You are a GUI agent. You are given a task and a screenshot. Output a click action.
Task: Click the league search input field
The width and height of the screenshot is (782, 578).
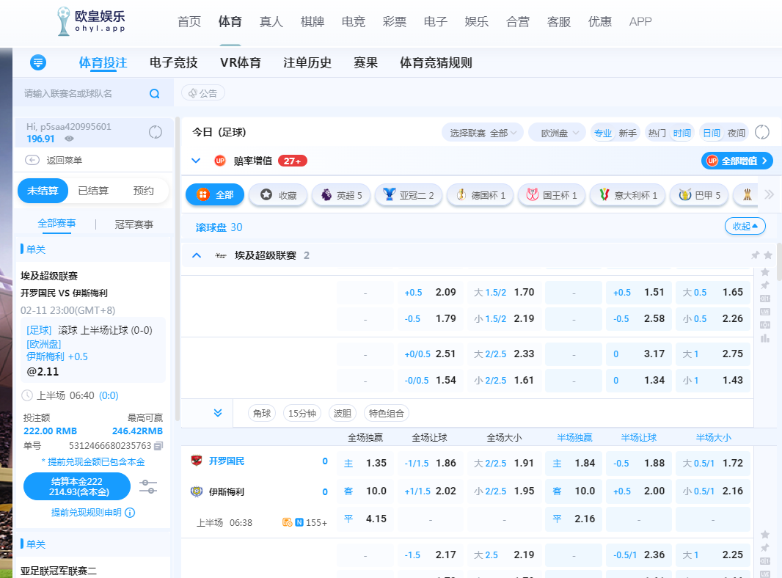(x=81, y=94)
